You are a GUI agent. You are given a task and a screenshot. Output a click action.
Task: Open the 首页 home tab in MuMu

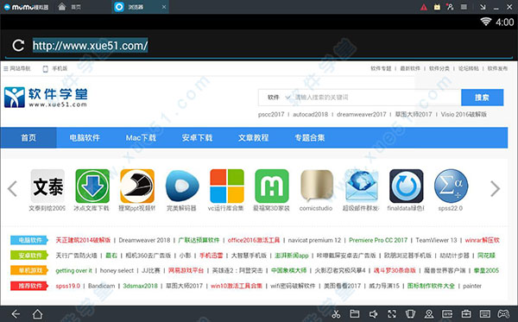pos(69,7)
